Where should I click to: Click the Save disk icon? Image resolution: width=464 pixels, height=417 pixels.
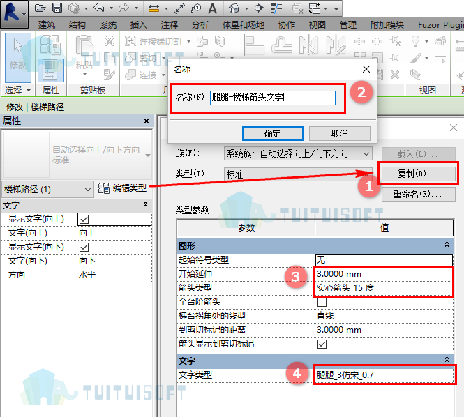tap(57, 8)
